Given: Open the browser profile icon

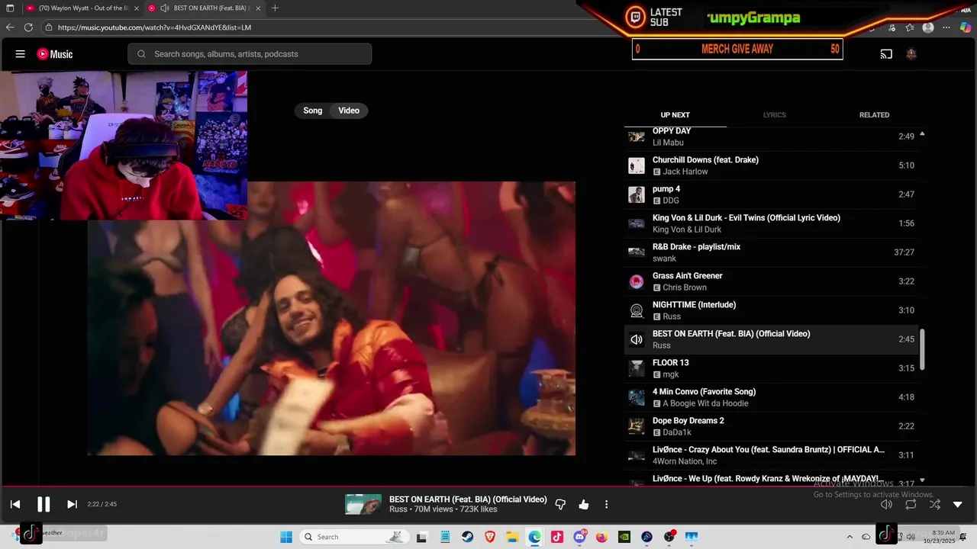Looking at the screenshot, I should pos(928,27).
